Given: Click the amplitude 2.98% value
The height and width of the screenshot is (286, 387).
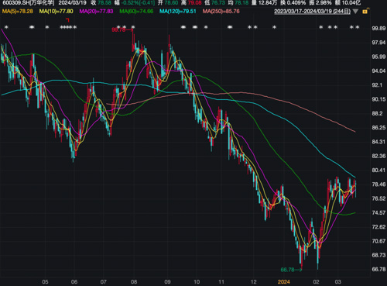Looking at the screenshot, I should click(324, 3).
